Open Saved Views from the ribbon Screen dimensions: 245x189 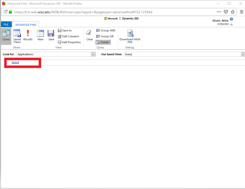pyautogui.click(x=17, y=35)
